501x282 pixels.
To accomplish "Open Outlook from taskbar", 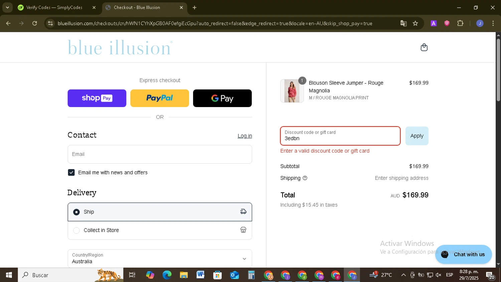I will [x=234, y=275].
